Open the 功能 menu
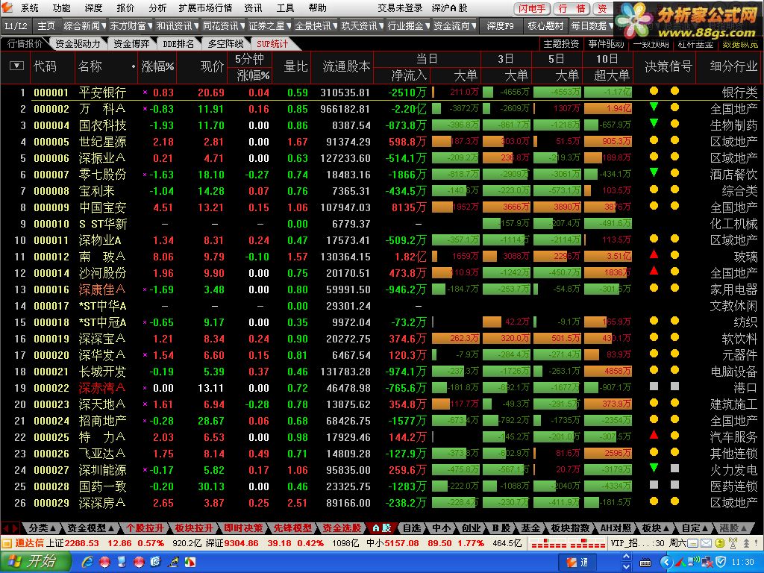Screen dimensions: 764x573 pyautogui.click(x=61, y=7)
